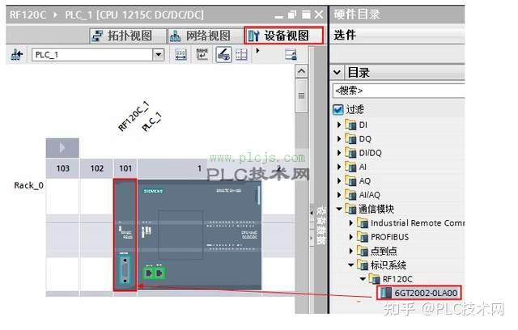Expand the AI folder

pyautogui.click(x=339, y=167)
